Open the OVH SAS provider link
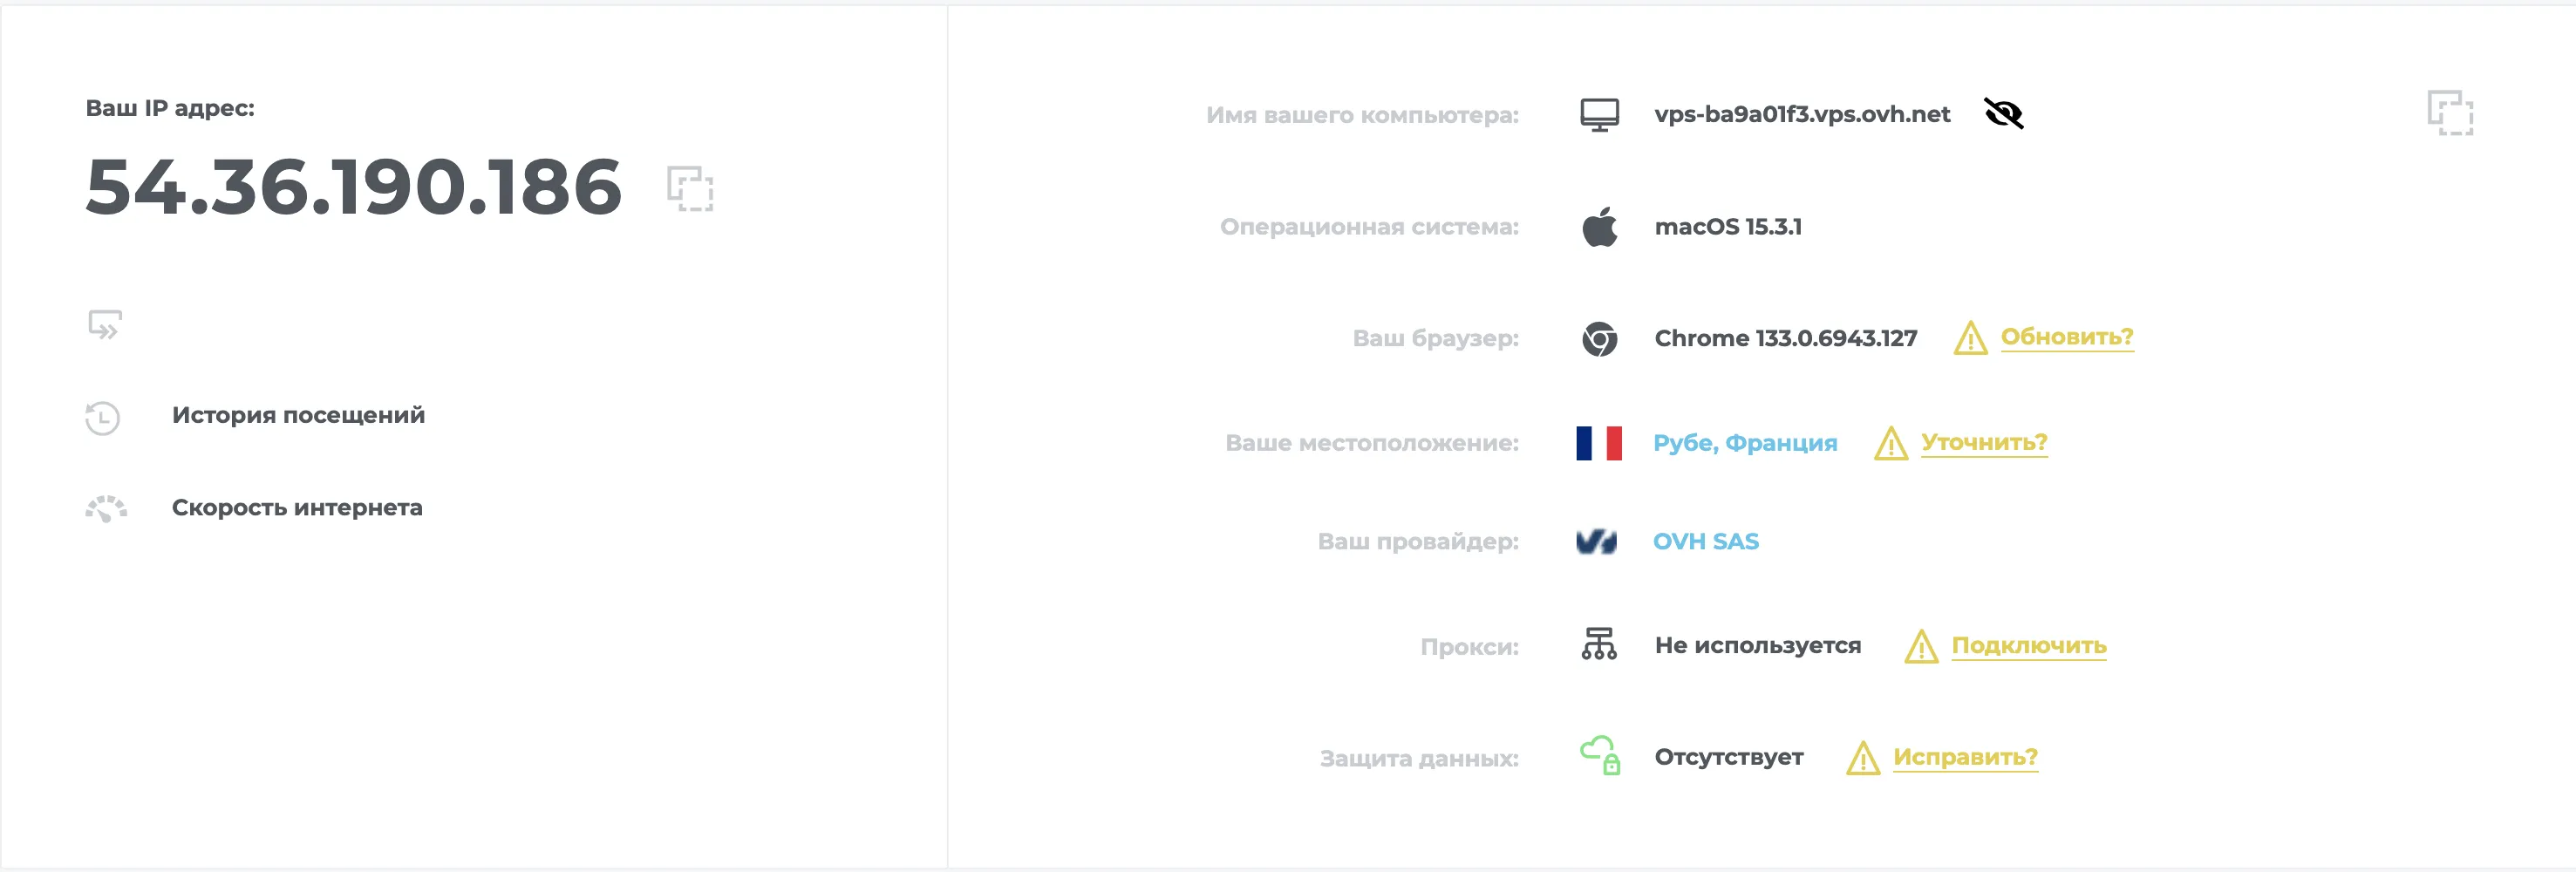 pos(1706,541)
